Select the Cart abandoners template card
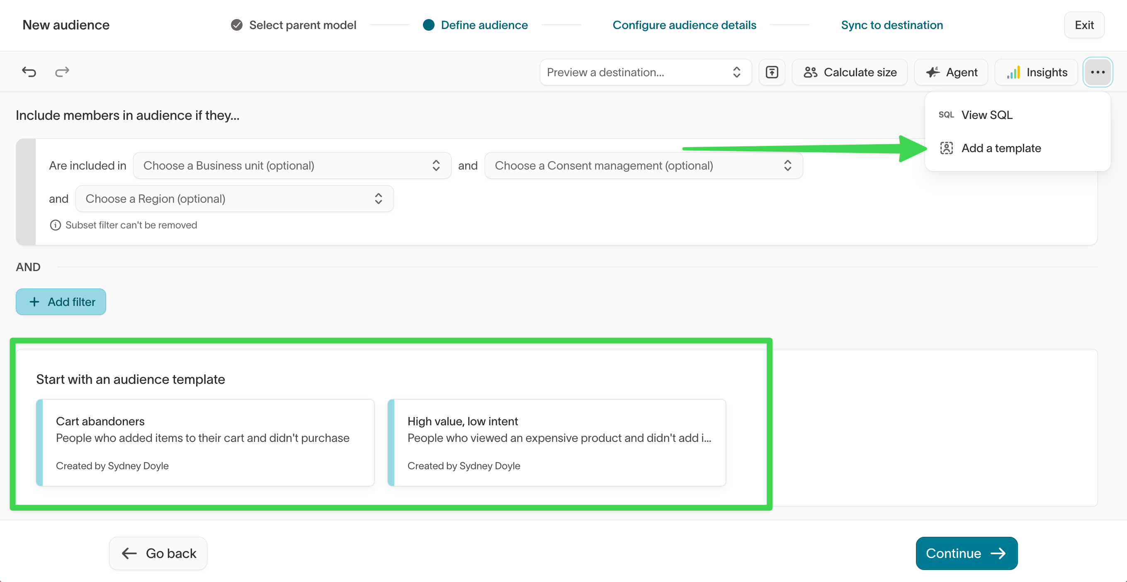The image size is (1127, 582). coord(205,443)
